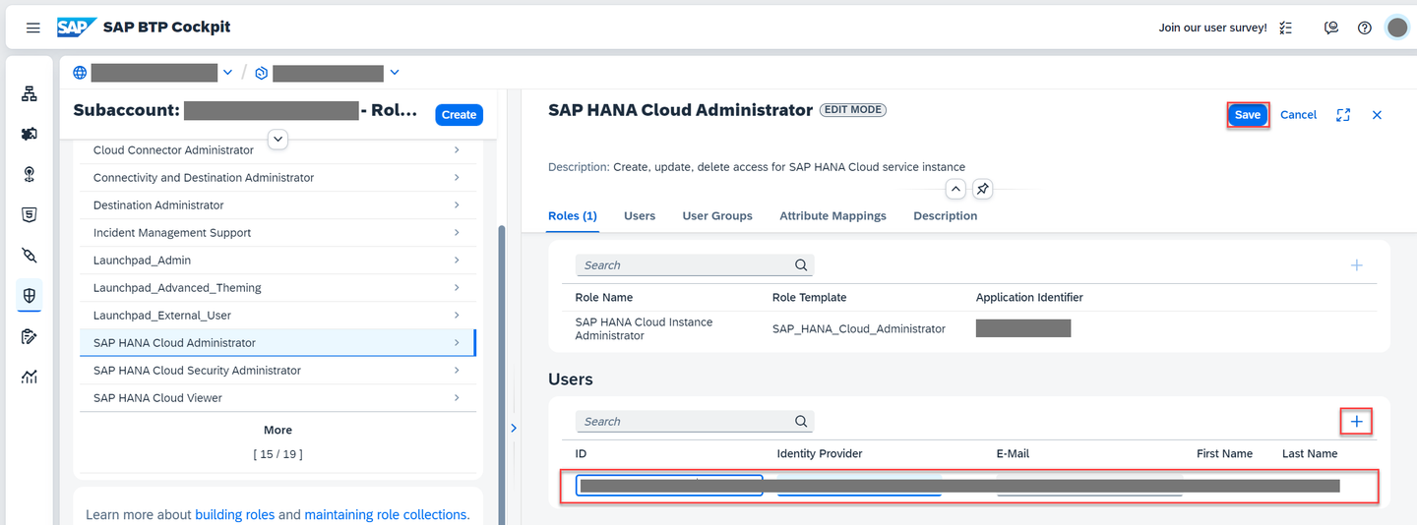This screenshot has height=525, width=1417.
Task: Collapse the list panel with side arrow
Action: (513, 428)
